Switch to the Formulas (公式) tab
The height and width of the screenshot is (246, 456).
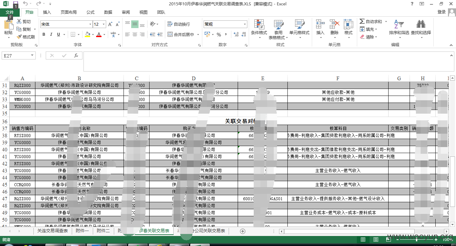click(x=90, y=12)
